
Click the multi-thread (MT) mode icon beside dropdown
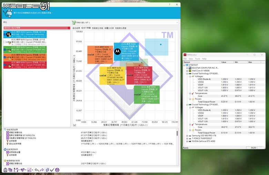[x=74, y=22]
